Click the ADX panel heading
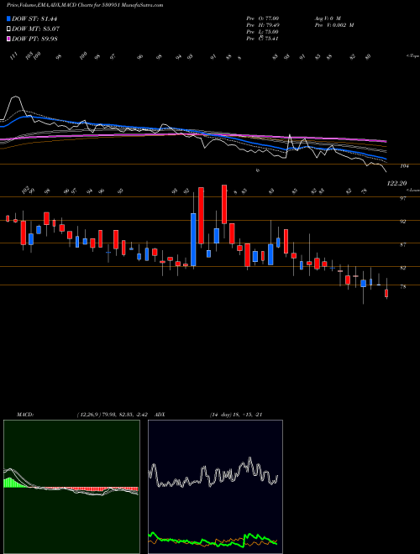Viewport: 420px width, 554px height. pyautogui.click(x=160, y=415)
